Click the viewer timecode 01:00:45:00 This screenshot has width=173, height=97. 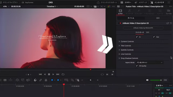point(79,6)
